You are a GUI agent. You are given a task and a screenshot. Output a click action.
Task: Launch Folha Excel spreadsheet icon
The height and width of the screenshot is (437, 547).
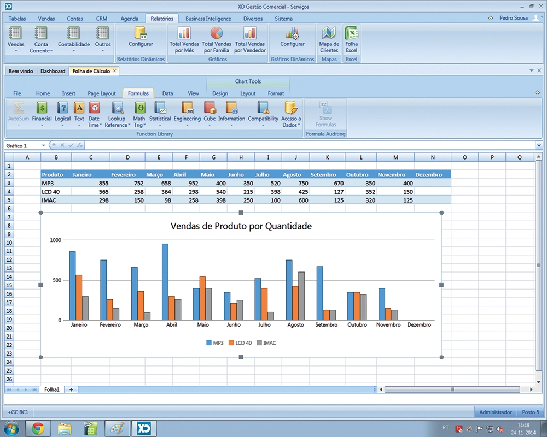tap(351, 40)
